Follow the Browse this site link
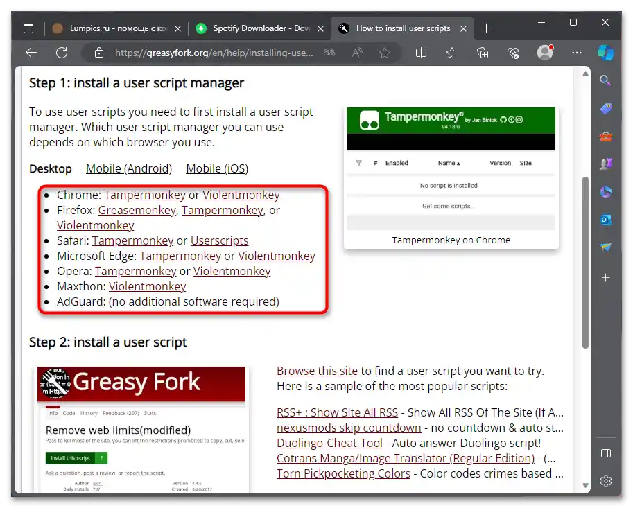Image resolution: width=633 pixels, height=508 pixels. tap(317, 371)
